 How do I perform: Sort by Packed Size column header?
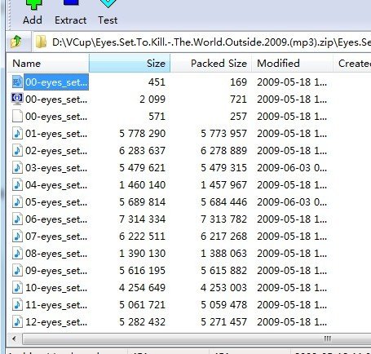coord(211,64)
